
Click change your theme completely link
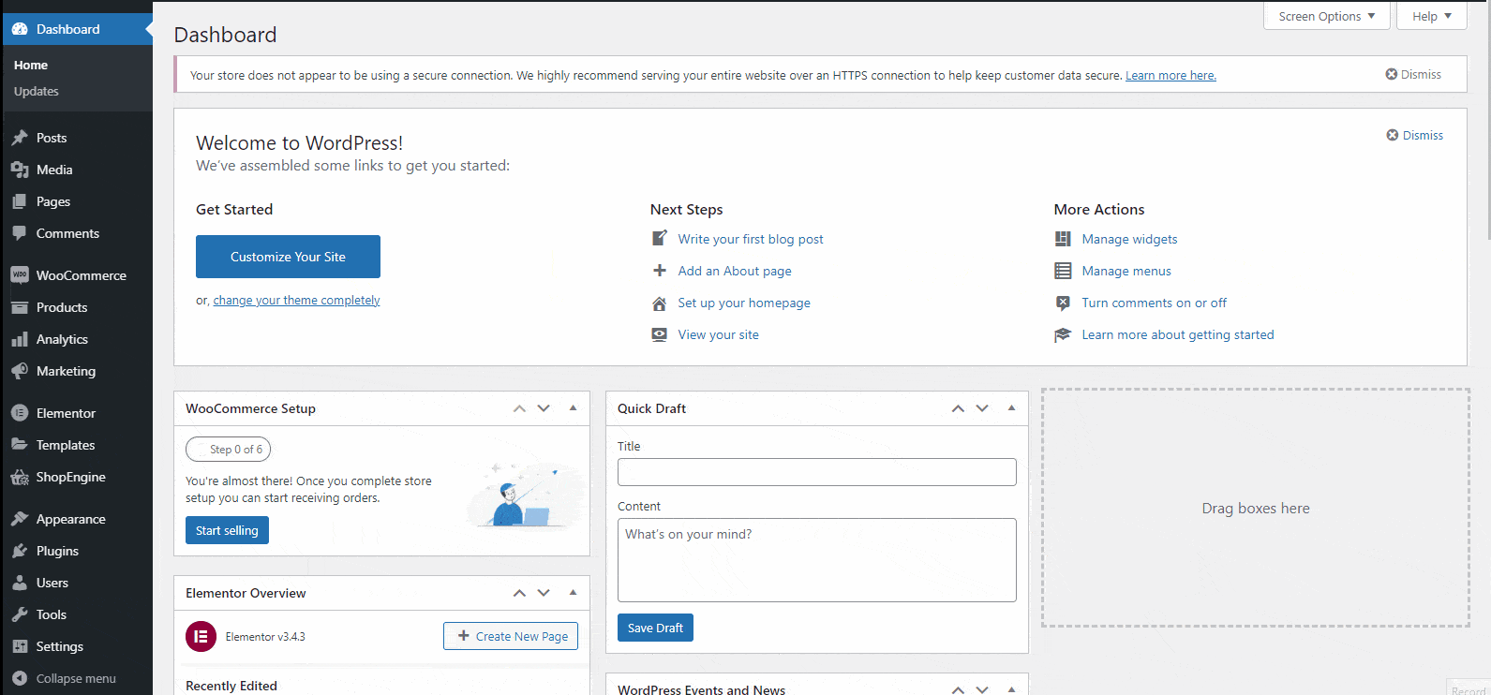[x=296, y=301]
